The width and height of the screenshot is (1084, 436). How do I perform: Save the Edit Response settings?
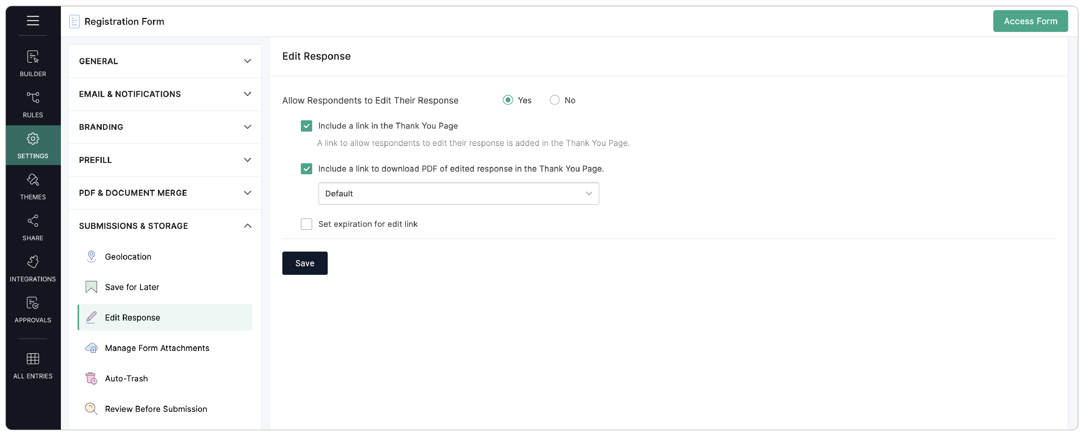click(x=305, y=263)
